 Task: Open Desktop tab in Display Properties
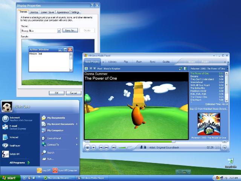coord(34,12)
